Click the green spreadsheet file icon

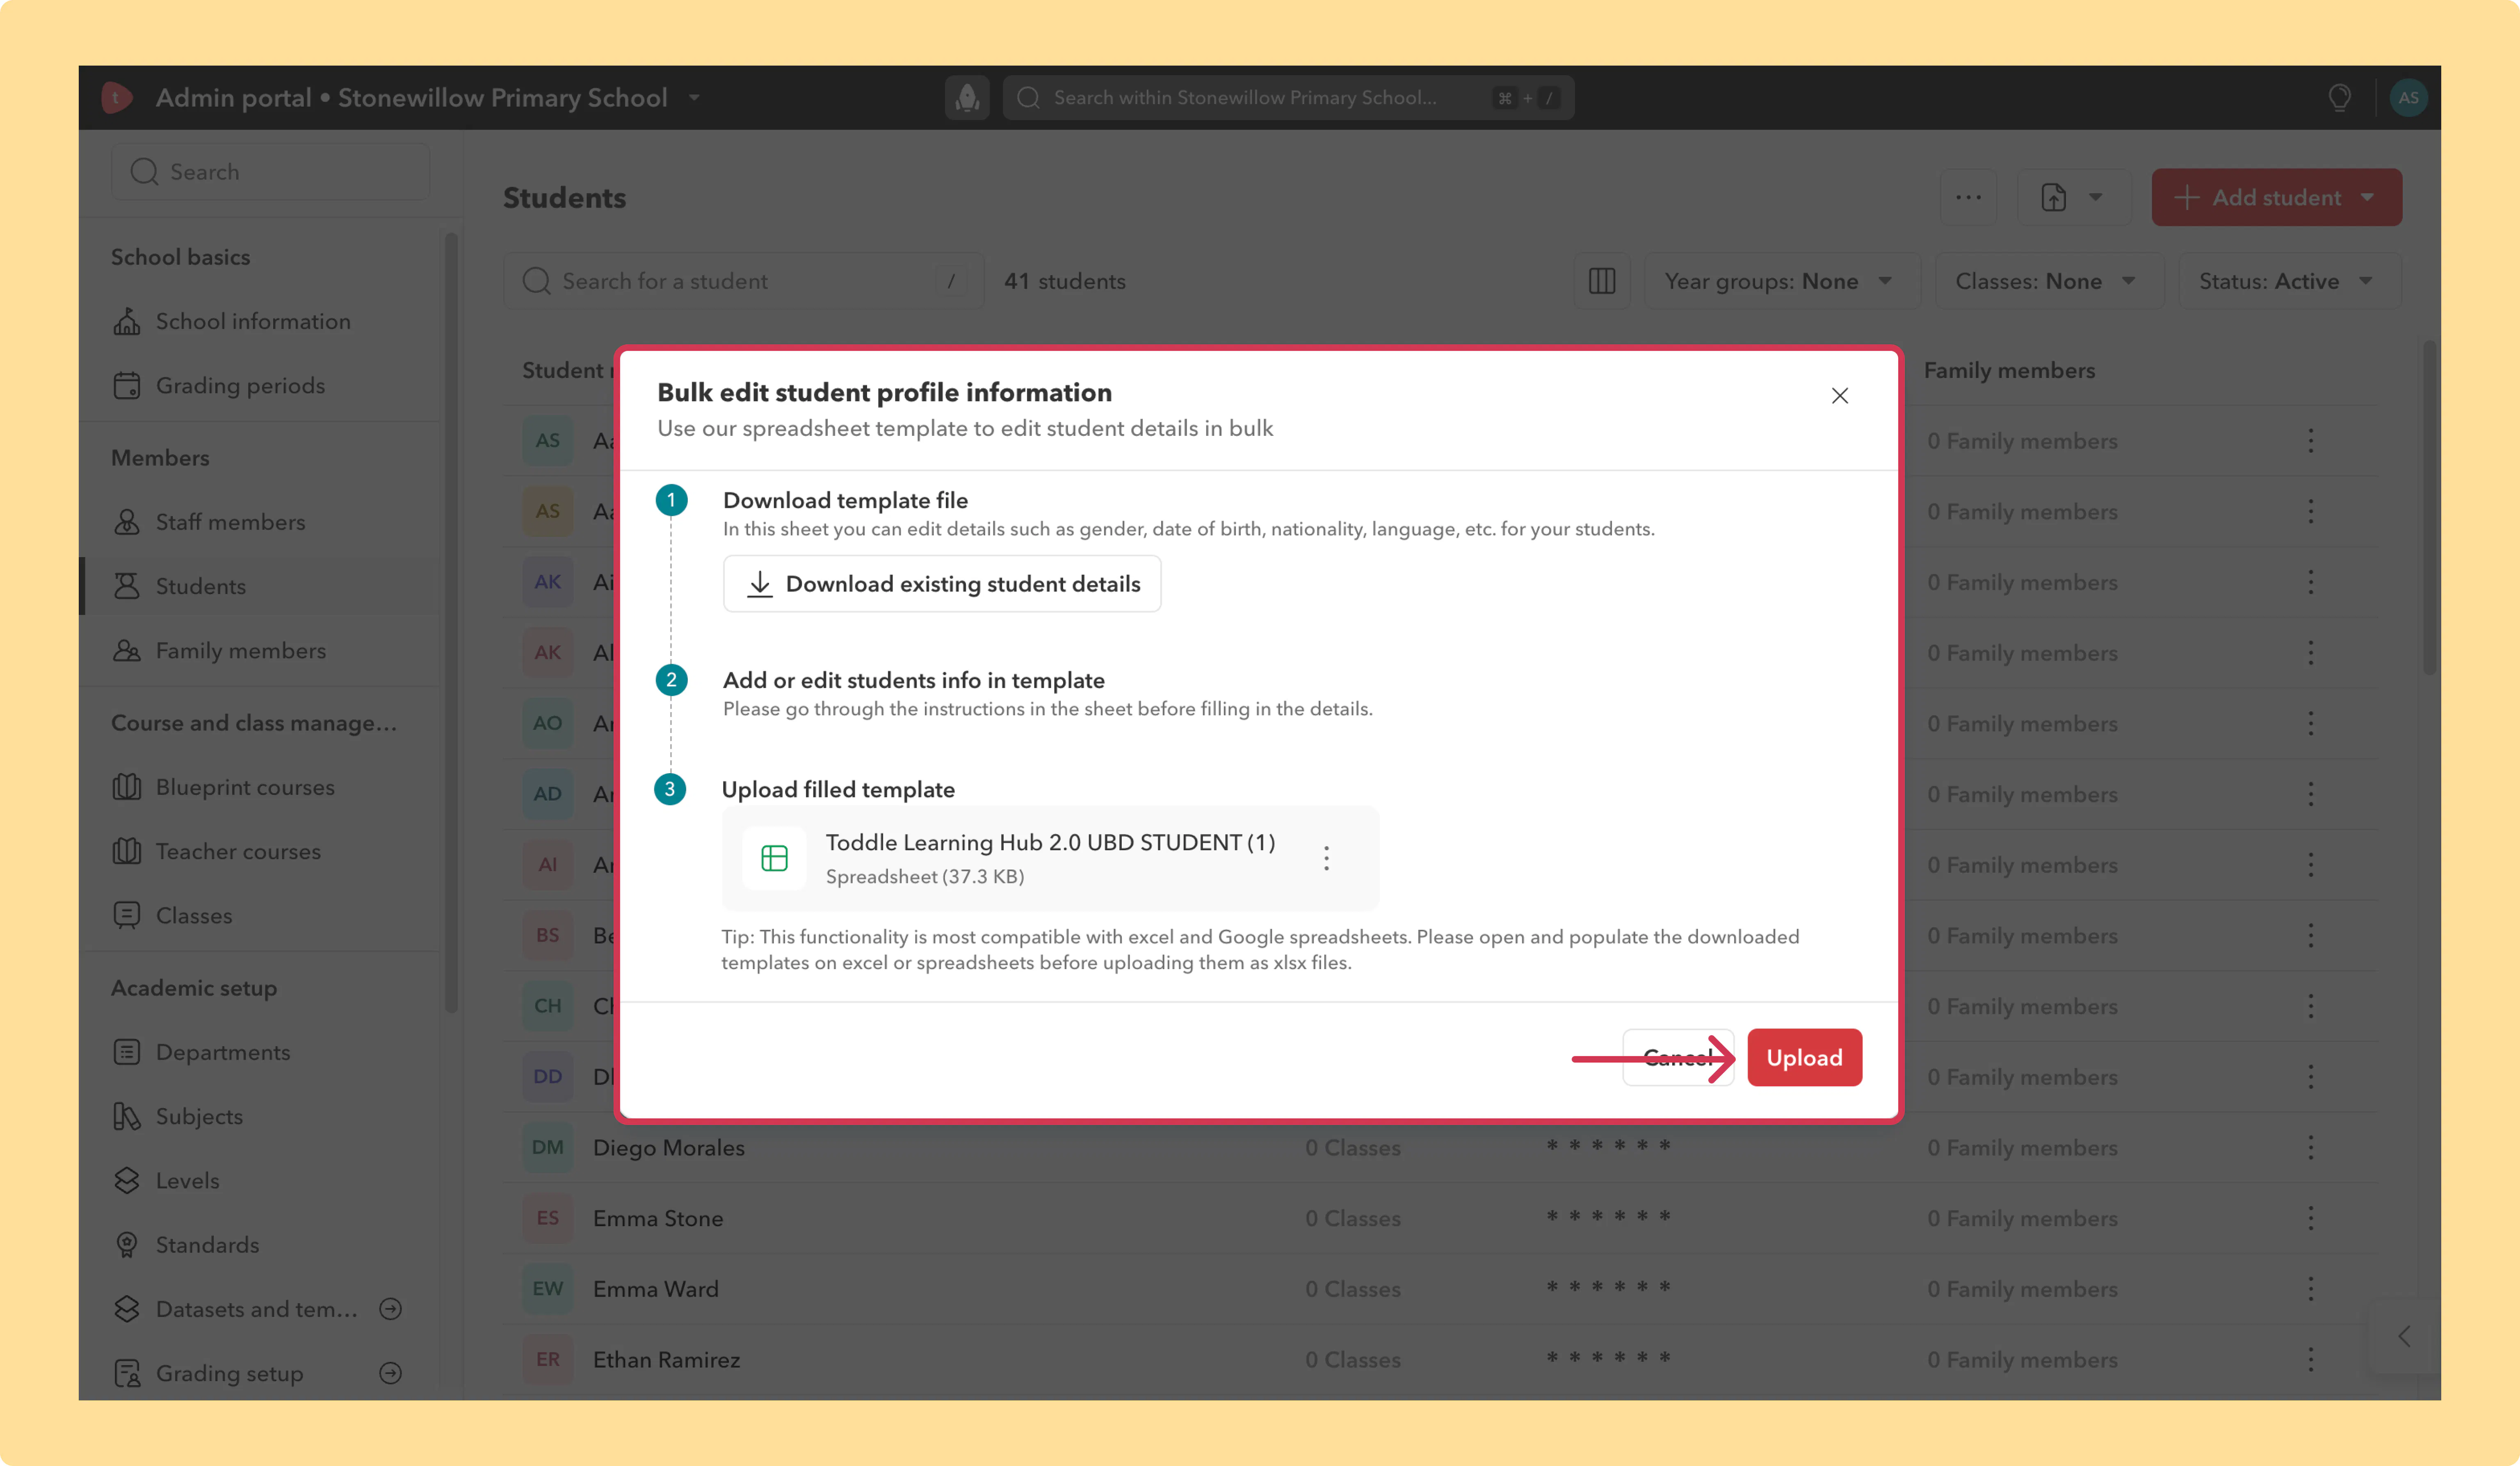point(774,858)
